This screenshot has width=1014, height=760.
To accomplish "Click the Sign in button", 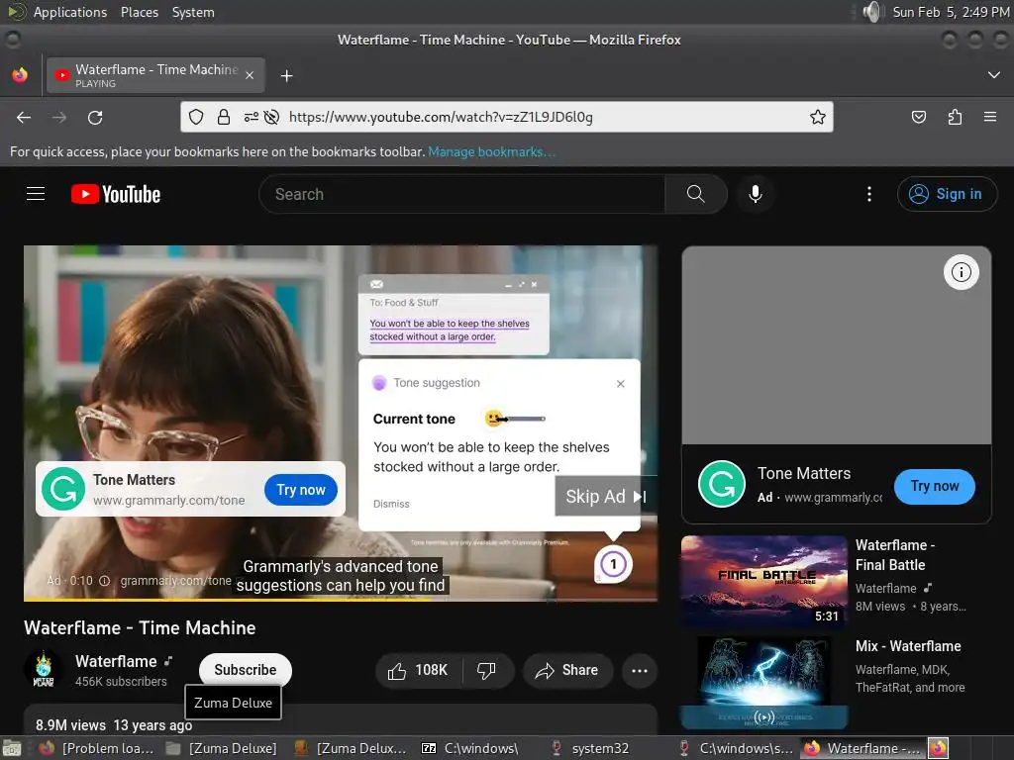I will click(x=947, y=194).
